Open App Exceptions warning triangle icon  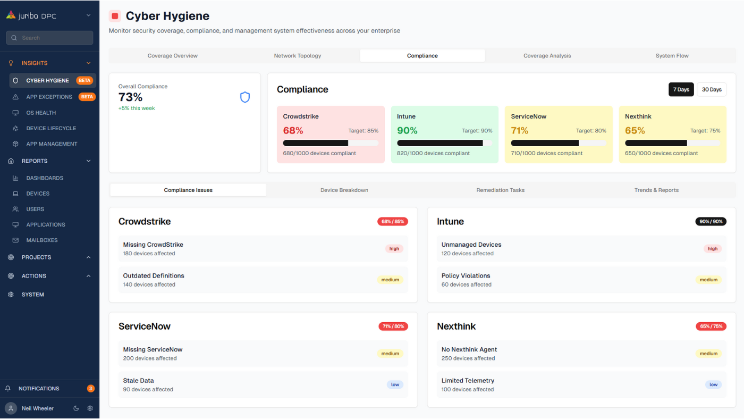(x=15, y=97)
